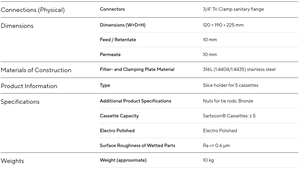Click the Connectors label
This screenshot has height=169, width=299.
[x=112, y=9]
